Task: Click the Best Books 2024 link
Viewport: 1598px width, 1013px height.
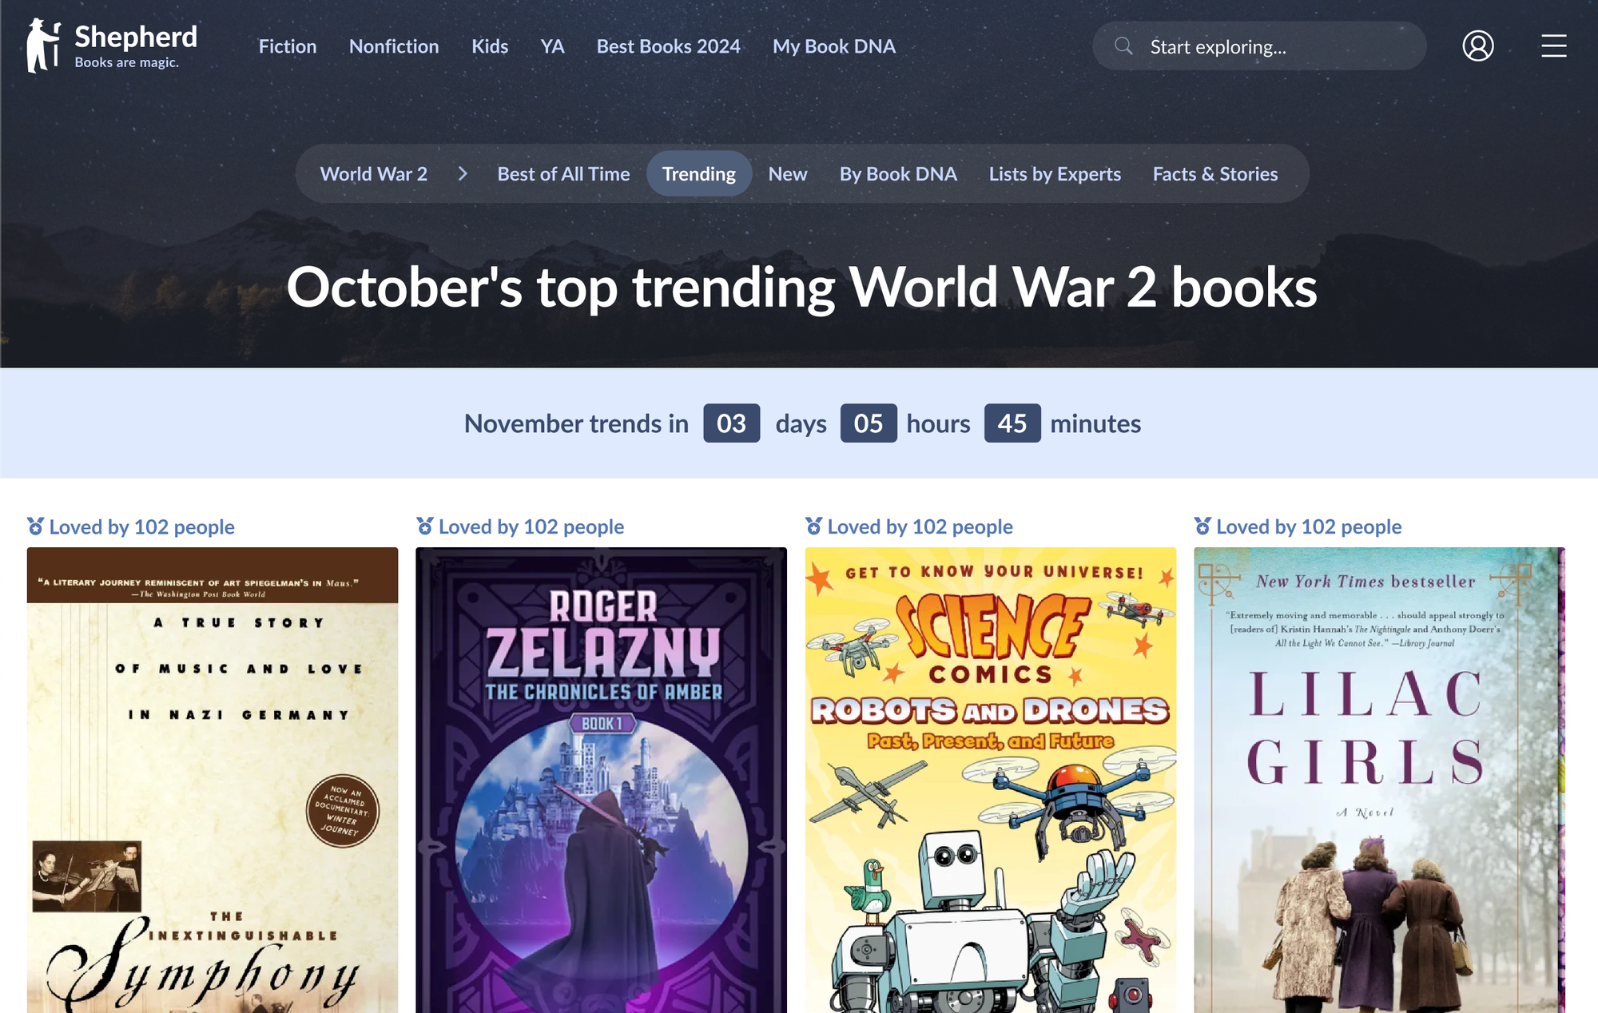Action: tap(669, 46)
